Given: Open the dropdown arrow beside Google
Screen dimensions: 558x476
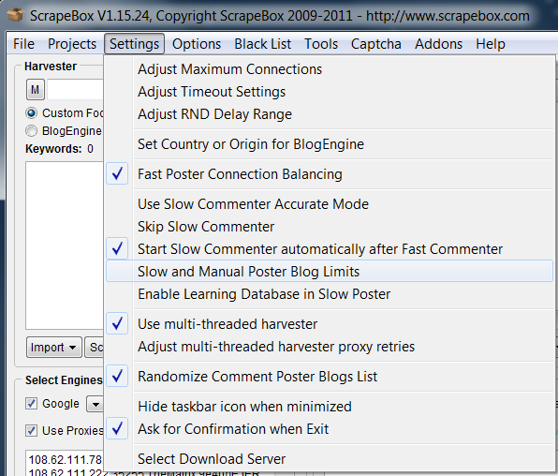Looking at the screenshot, I should tap(95, 405).
